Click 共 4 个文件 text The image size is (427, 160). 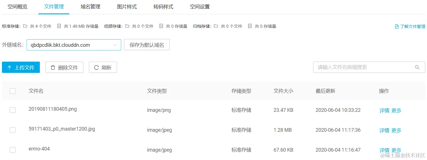tap(41, 26)
